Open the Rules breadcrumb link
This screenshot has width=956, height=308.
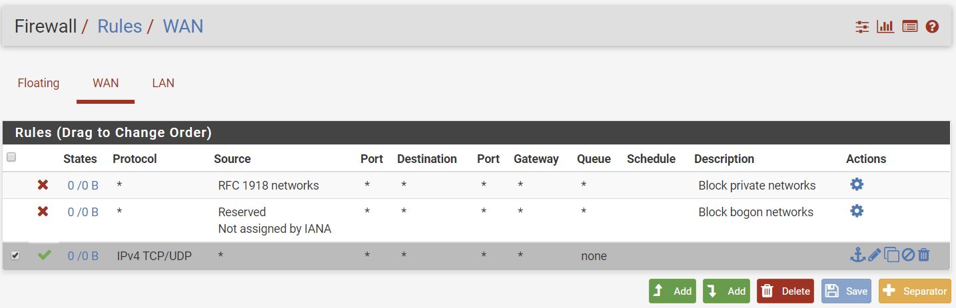pos(119,27)
